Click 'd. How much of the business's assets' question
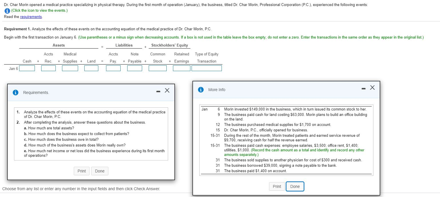Screen dimensions: 440x197 point(75,145)
